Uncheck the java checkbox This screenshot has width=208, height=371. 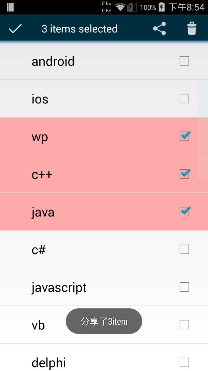click(185, 211)
